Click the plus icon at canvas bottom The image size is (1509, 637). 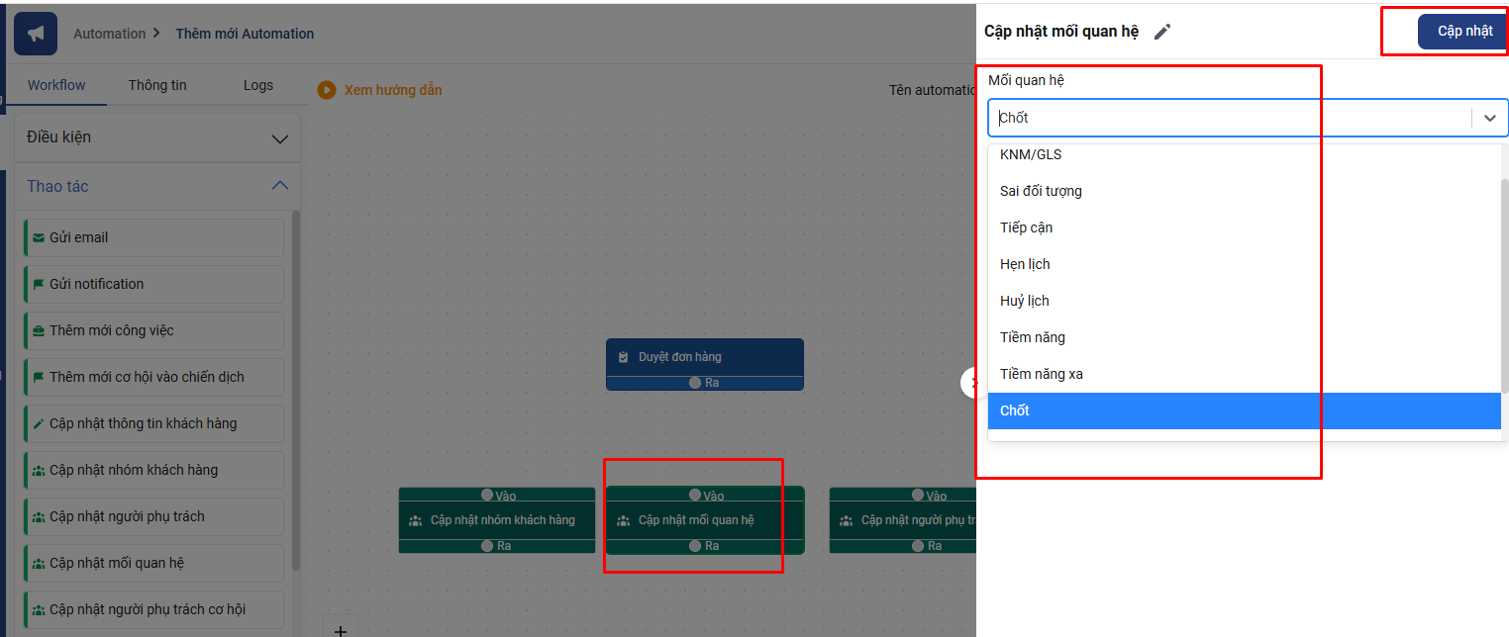[340, 629]
